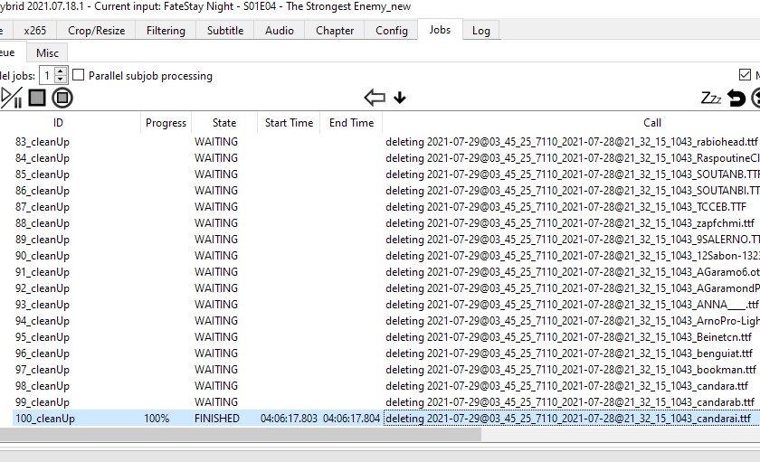Open the Misc subtab
The image size is (760, 462).
(47, 53)
